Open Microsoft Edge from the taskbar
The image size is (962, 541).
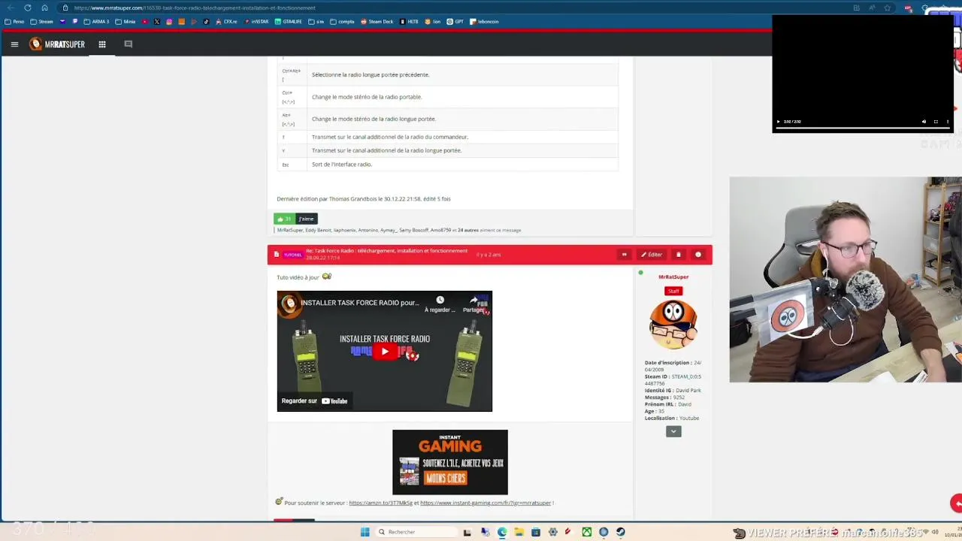pos(502,532)
